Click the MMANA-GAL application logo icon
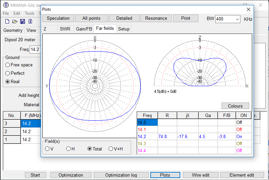Image resolution: width=269 pixels, height=180 pixels. click(6, 5)
